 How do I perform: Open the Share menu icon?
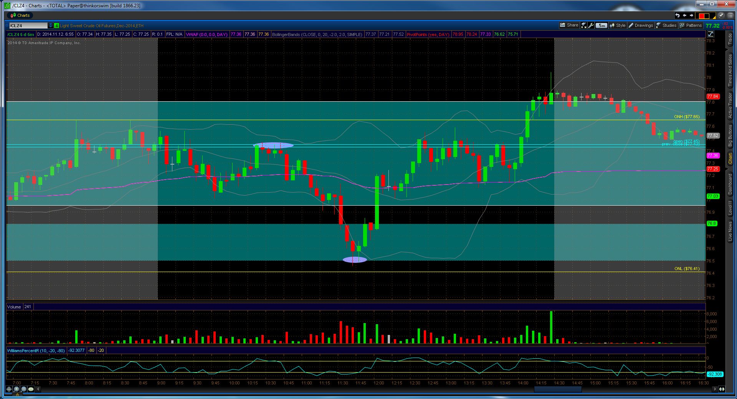(569, 25)
